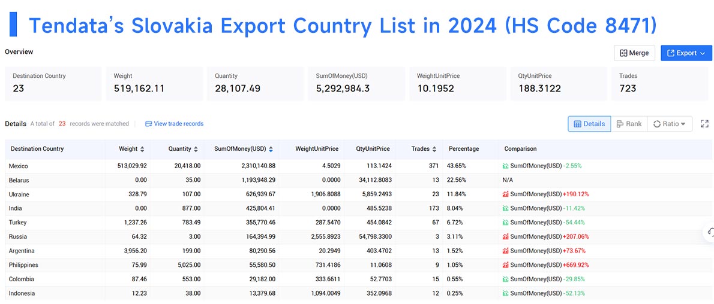The image size is (714, 304).
Task: Sort by SumOfMoney(USD) column arrows
Action: (271, 149)
